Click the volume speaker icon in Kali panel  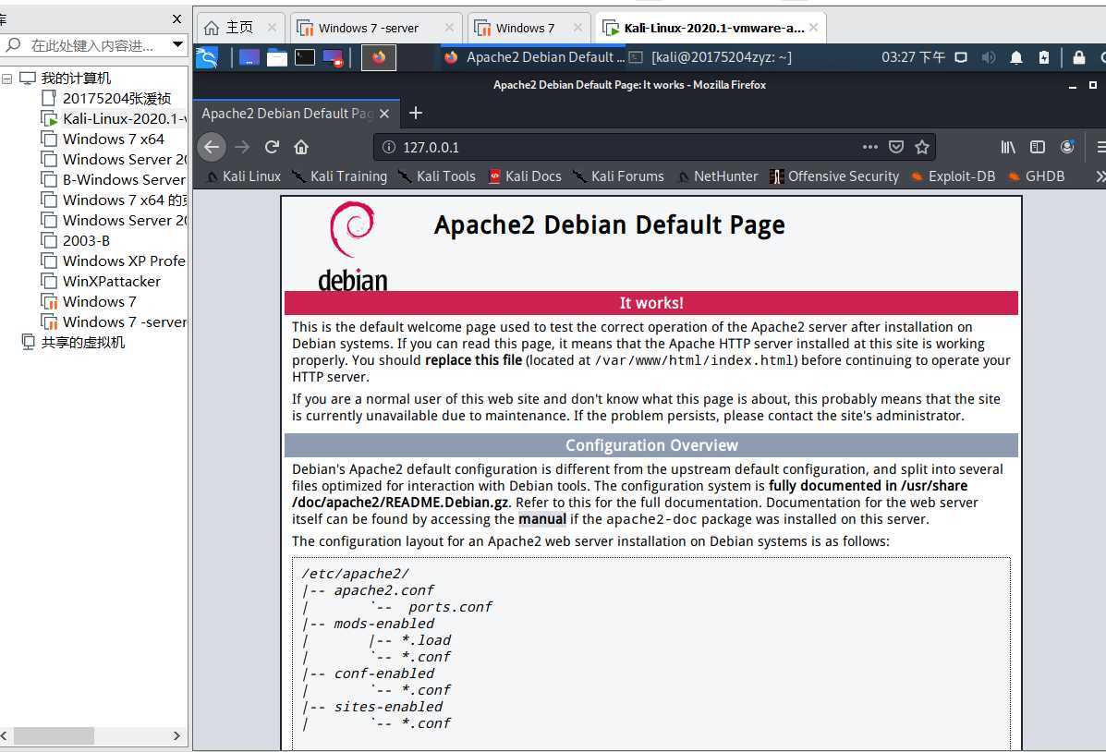(989, 57)
